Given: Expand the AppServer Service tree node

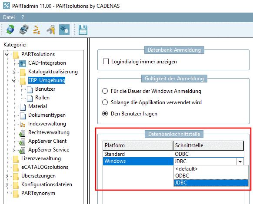Looking at the screenshot, I should point(14,150).
